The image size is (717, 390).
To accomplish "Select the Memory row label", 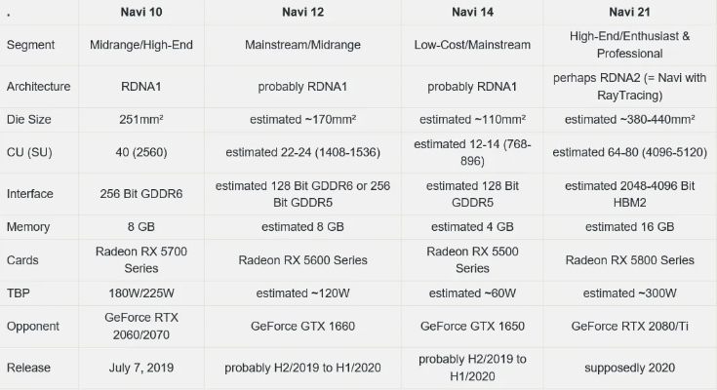I will (30, 226).
